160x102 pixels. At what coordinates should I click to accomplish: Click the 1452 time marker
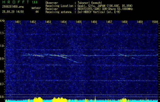[x=33, y=22]
